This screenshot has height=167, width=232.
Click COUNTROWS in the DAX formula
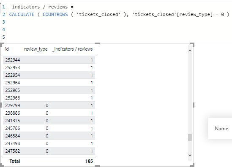coord(55,14)
